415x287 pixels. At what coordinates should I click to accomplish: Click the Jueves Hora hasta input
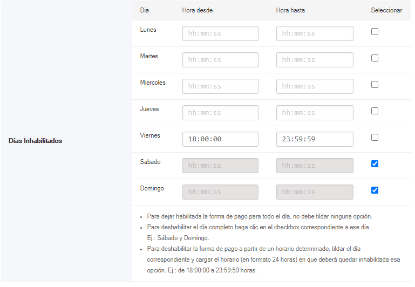(315, 113)
